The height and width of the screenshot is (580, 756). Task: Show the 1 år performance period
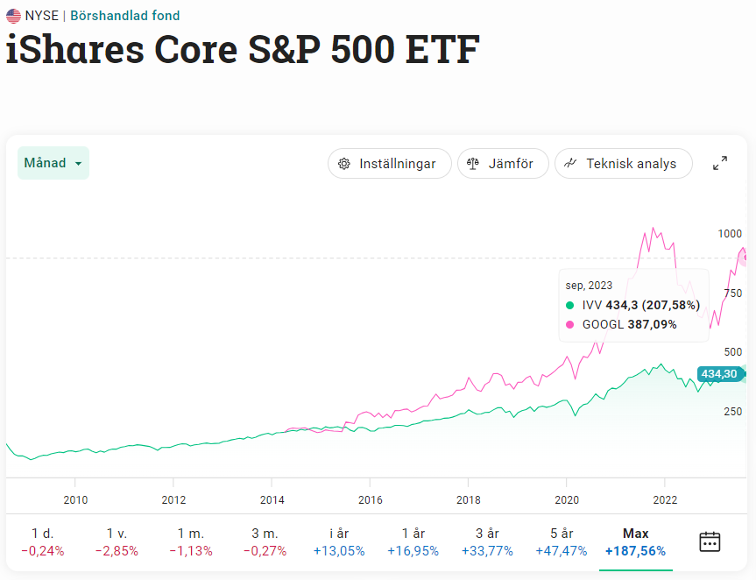tap(413, 541)
